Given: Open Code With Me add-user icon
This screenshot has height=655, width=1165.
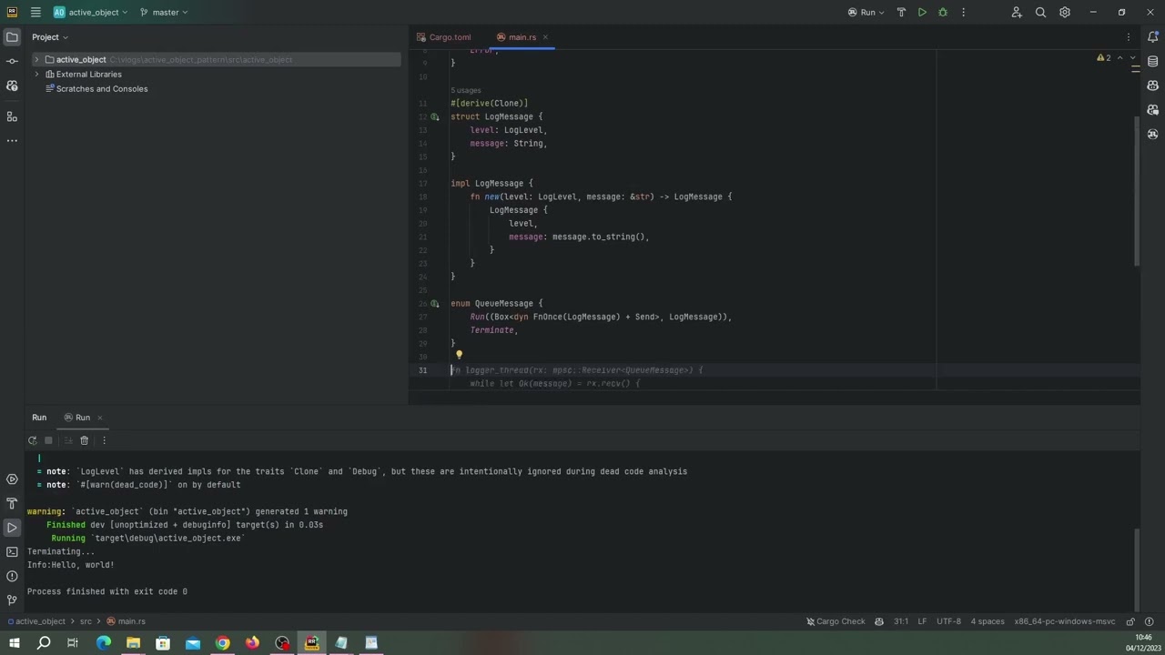Looking at the screenshot, I should coord(1017,12).
